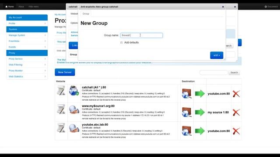Open the firewall icon in the www.mySource1.org row
This screenshot has width=280, height=157.
click(x=187, y=112)
